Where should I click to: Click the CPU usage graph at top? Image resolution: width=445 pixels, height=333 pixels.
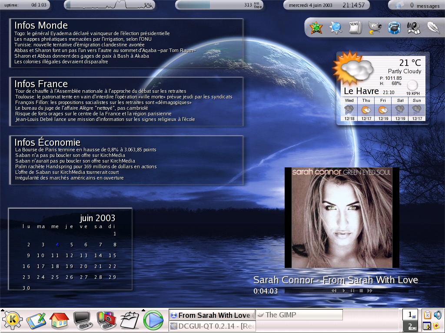[x=110, y=5]
